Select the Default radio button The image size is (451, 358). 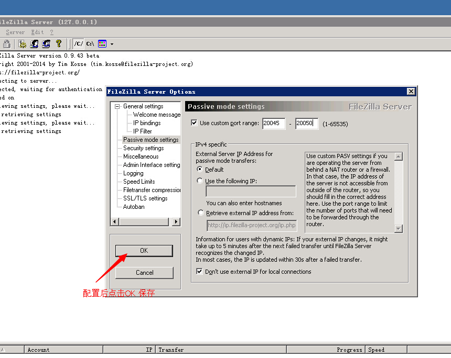(x=199, y=169)
